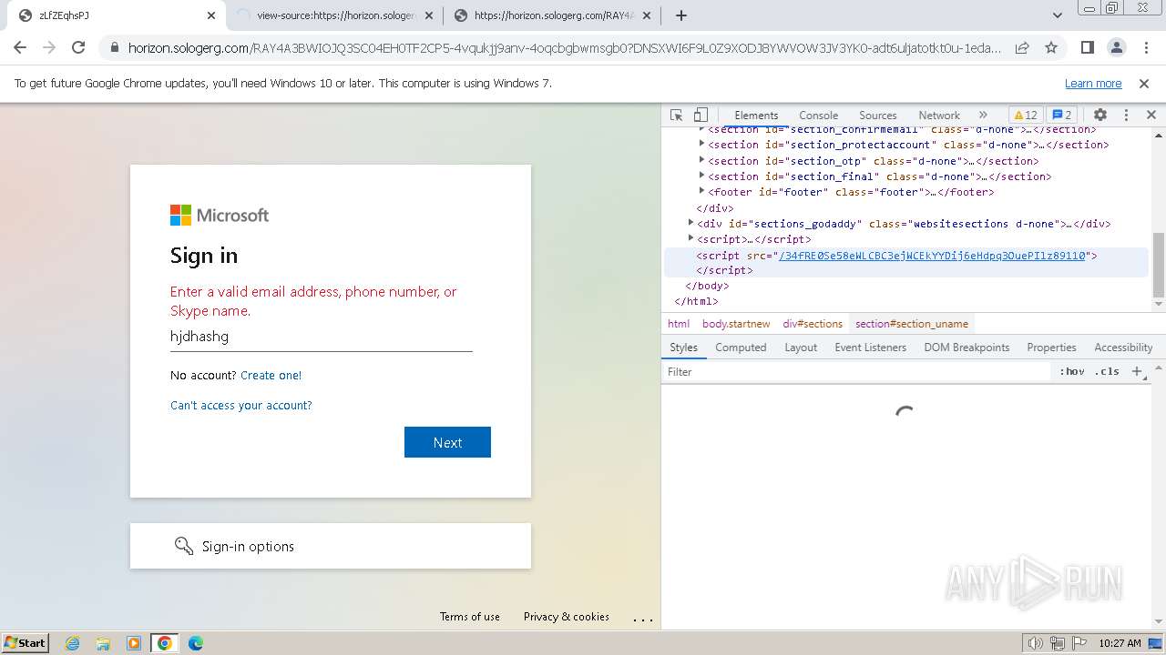Open the 2 issues badge

1061,116
